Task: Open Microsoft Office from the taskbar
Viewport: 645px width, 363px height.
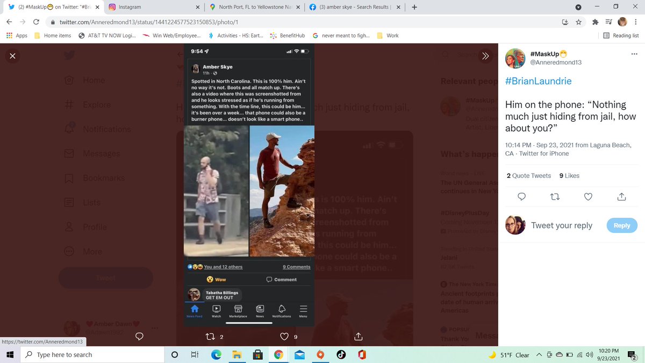Action: tap(362, 354)
